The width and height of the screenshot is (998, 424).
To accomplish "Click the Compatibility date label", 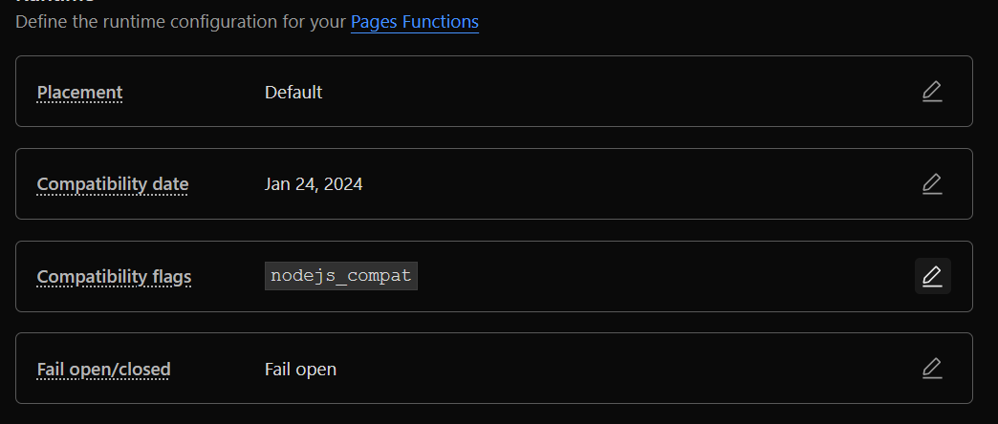I will click(x=112, y=184).
